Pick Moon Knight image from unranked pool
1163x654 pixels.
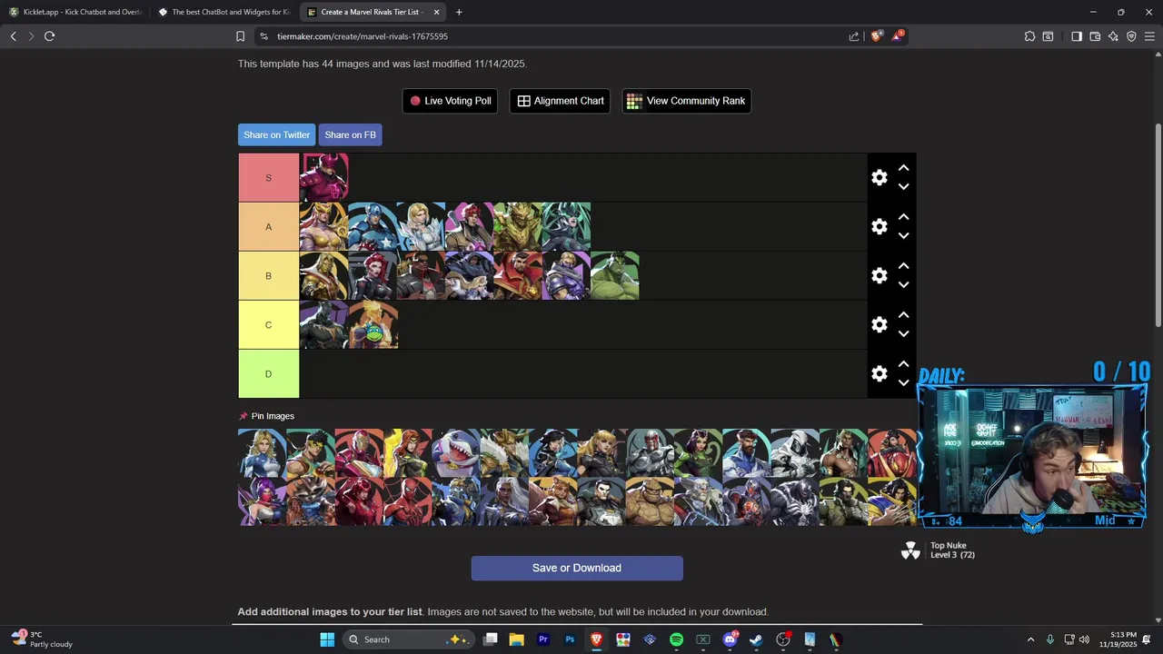point(794,453)
